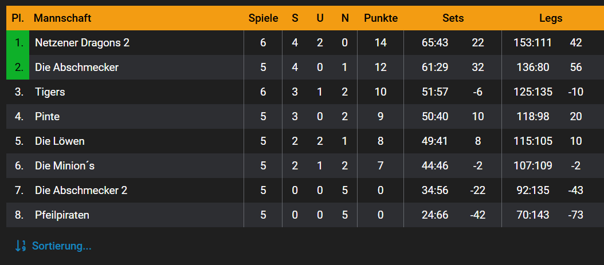Click the green first place badge

(18, 43)
